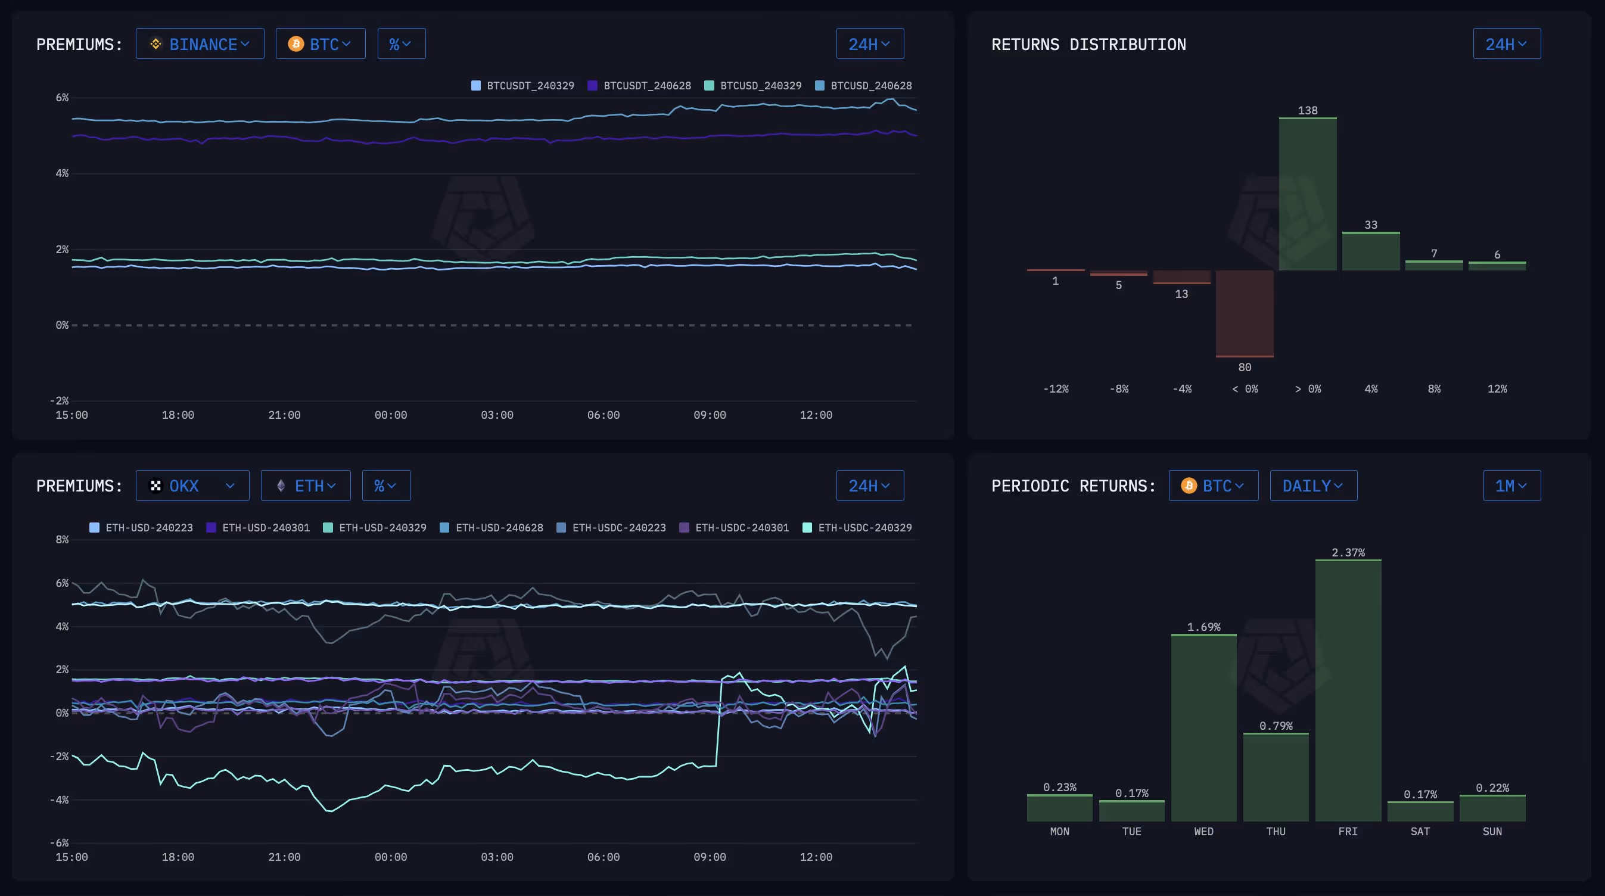Click the FRI 2.37% returns bar
The image size is (1605, 896).
tap(1348, 690)
